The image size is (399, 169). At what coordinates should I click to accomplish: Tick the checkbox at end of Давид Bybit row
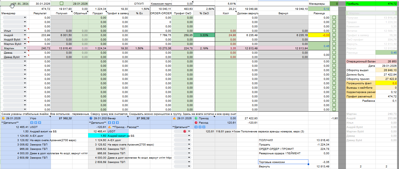(x=334, y=57)
